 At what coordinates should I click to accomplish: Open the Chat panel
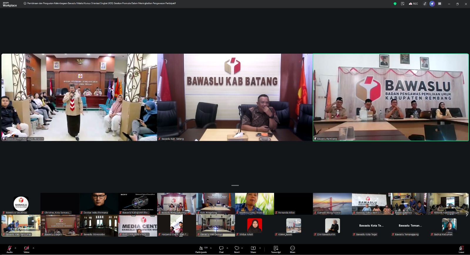pyautogui.click(x=221, y=249)
